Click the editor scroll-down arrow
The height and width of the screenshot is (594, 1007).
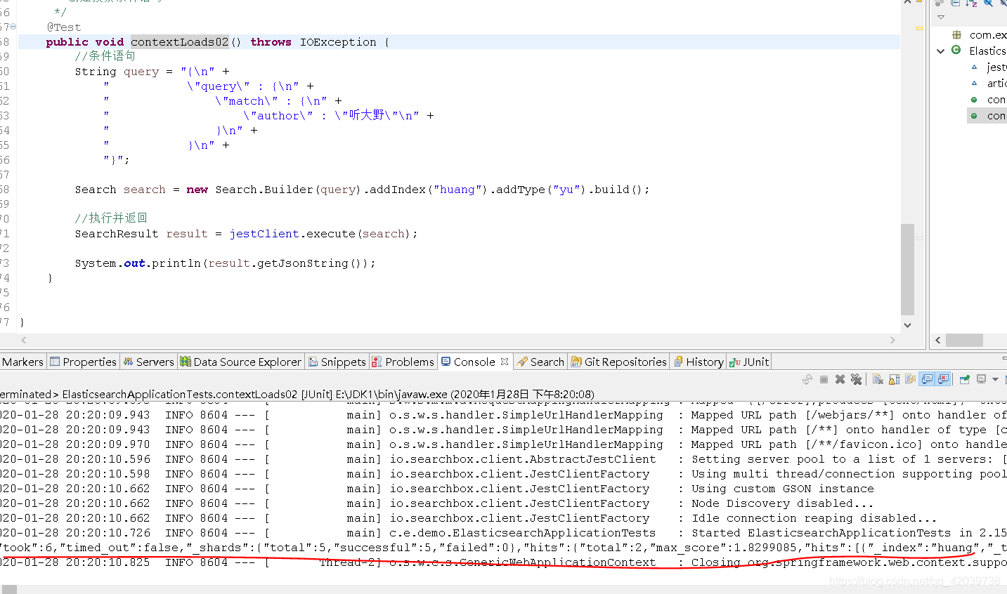pyautogui.click(x=907, y=325)
